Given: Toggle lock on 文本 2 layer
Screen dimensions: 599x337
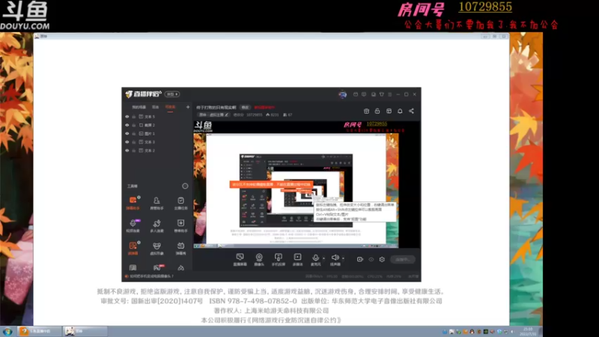Looking at the screenshot, I should pos(134,151).
